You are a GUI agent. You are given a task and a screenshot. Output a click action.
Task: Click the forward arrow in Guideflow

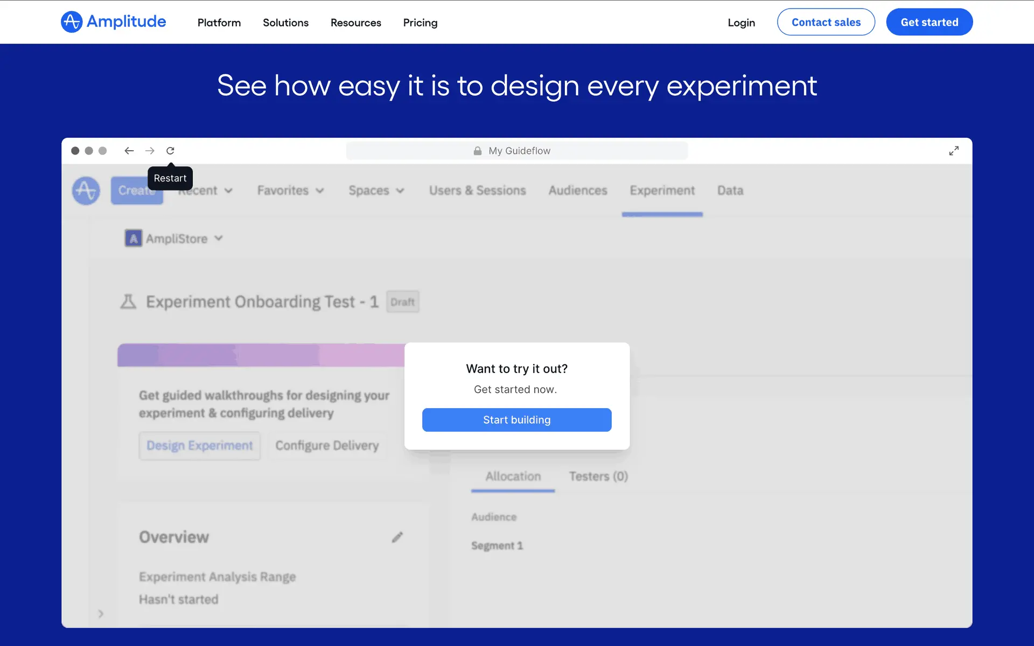[x=150, y=151]
